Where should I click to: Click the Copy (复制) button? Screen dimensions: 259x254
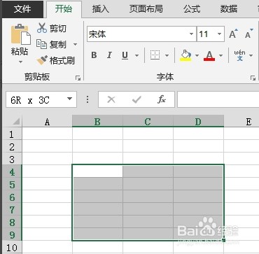52,44
